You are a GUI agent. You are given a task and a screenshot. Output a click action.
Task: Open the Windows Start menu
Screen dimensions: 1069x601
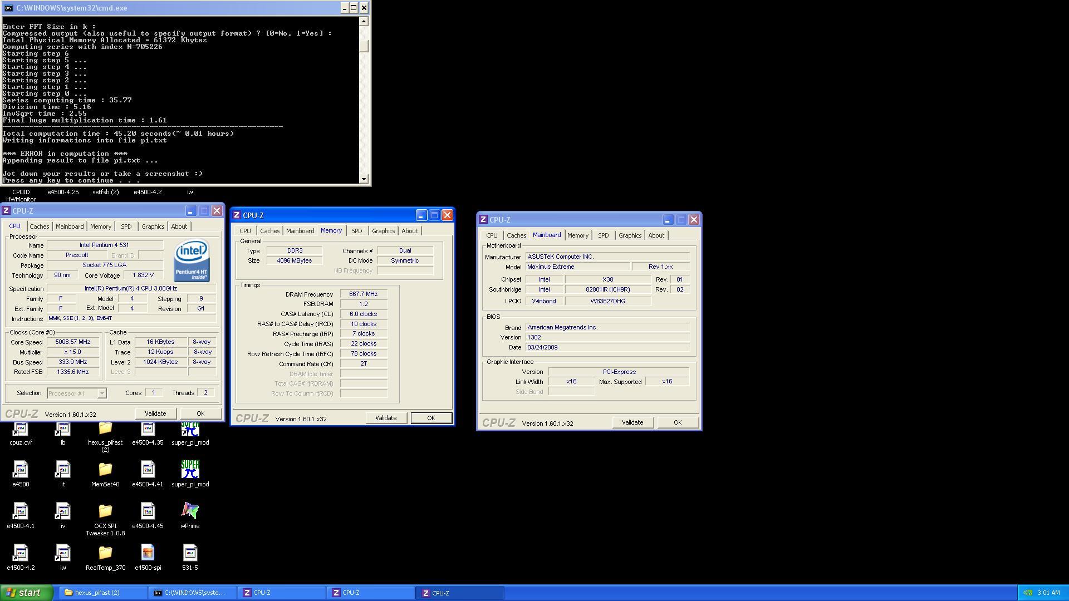click(27, 593)
